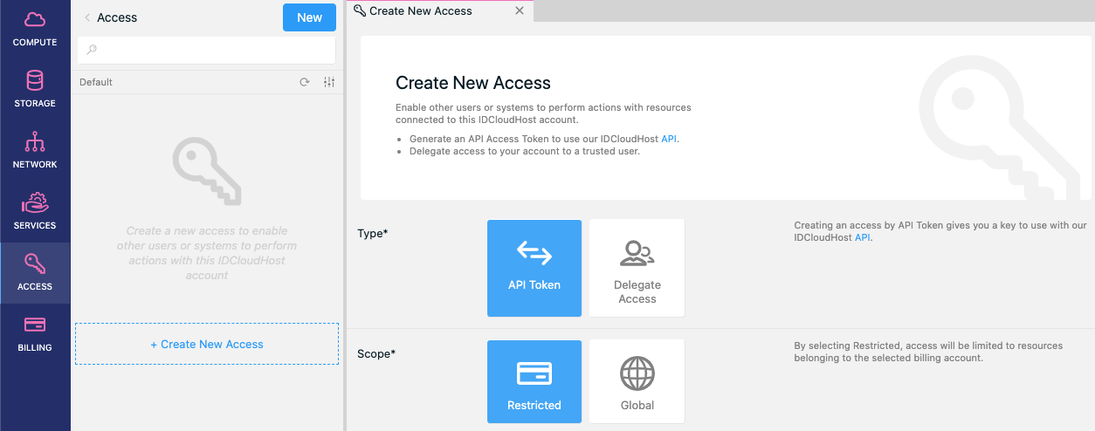Open the Compute section in sidebar
The height and width of the screenshot is (431, 1095).
tap(35, 29)
